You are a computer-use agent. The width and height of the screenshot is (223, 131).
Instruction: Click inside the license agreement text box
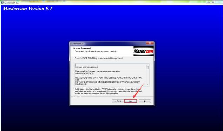click(x=111, y=75)
